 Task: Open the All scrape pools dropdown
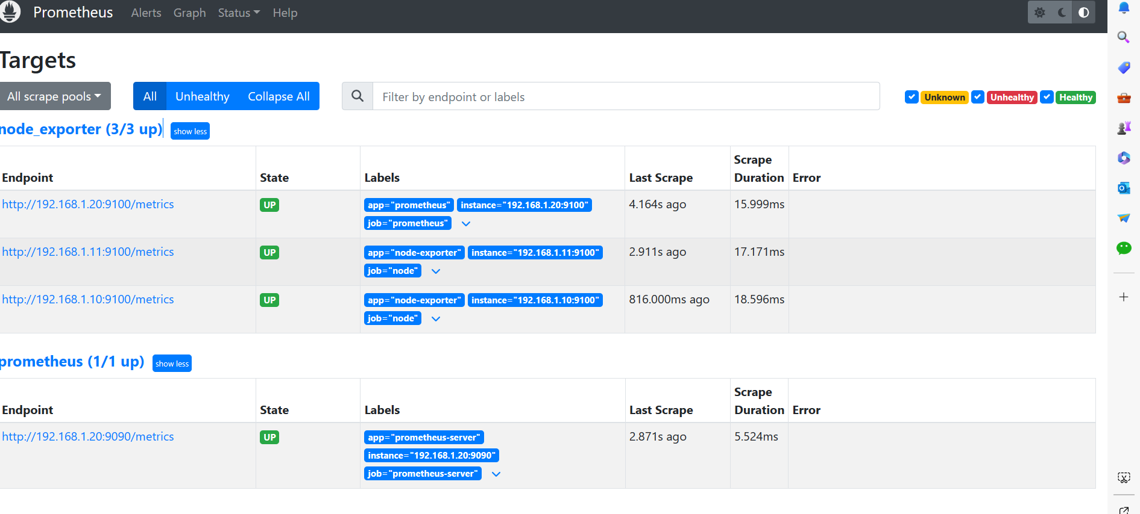click(x=54, y=96)
